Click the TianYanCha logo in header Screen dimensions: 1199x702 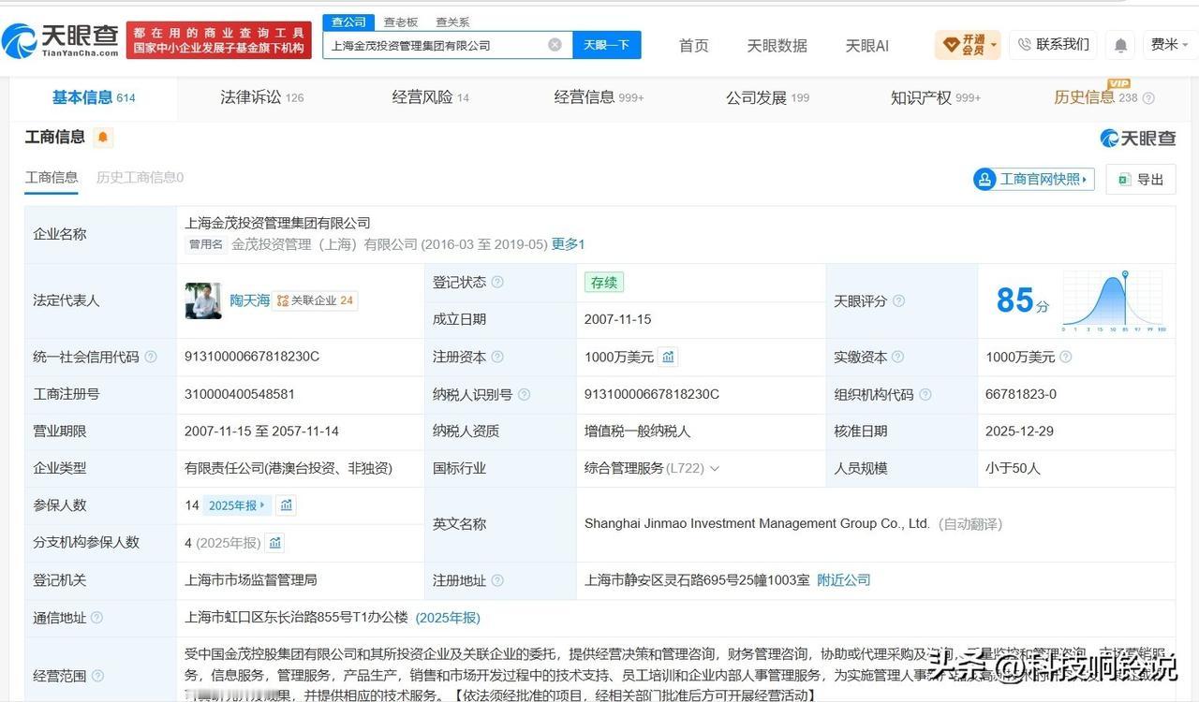[60, 40]
